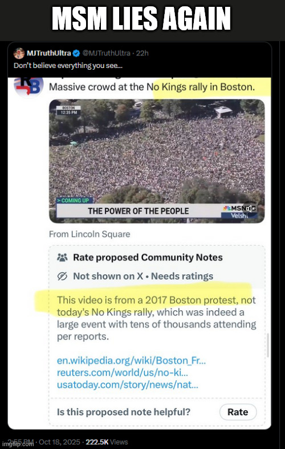Open the RB account avatar
This screenshot has width=285, height=449.
(x=28, y=86)
